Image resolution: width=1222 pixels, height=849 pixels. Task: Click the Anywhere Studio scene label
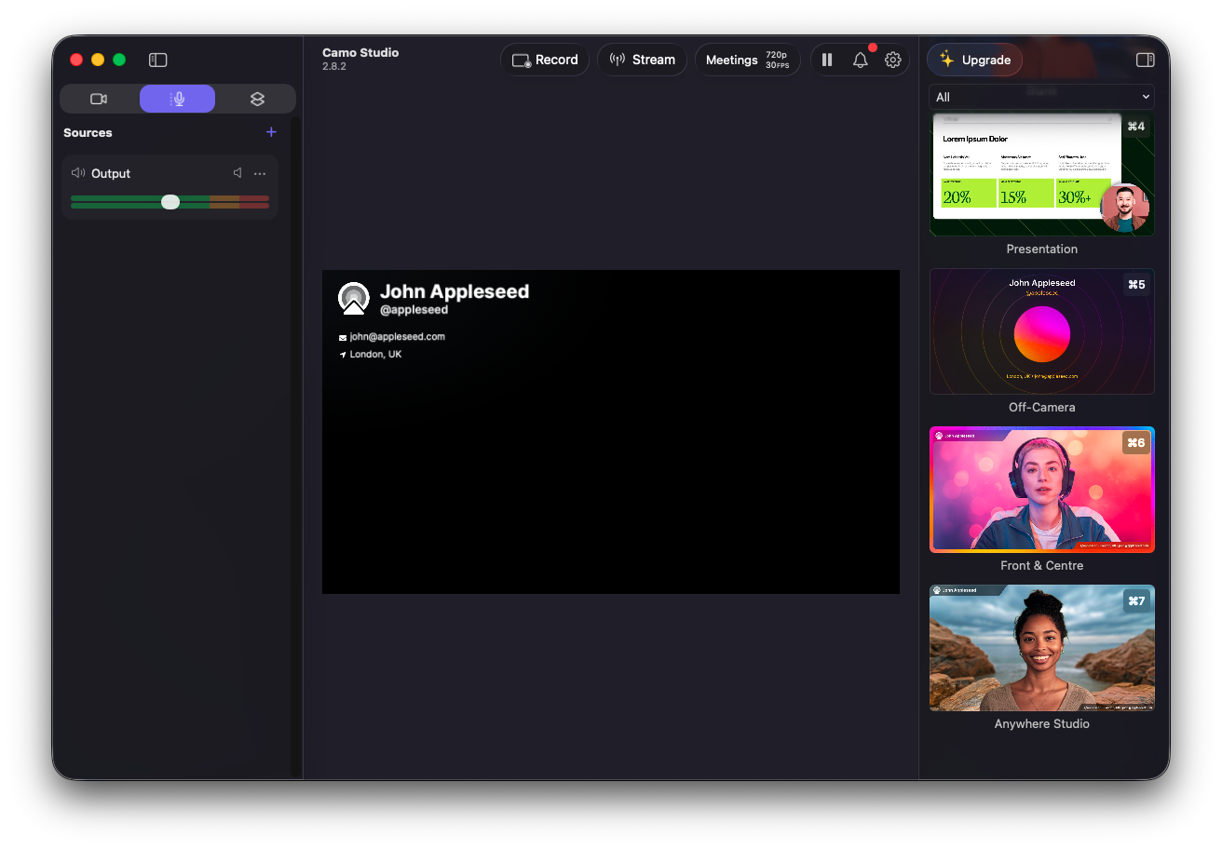pyautogui.click(x=1042, y=724)
